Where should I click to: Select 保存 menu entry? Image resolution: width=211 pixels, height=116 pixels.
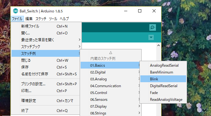46,67
